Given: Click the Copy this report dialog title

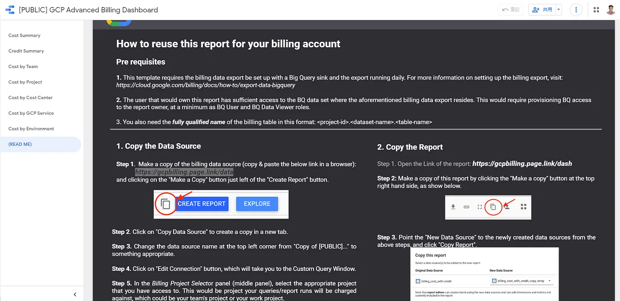Looking at the screenshot, I should click(x=431, y=255).
